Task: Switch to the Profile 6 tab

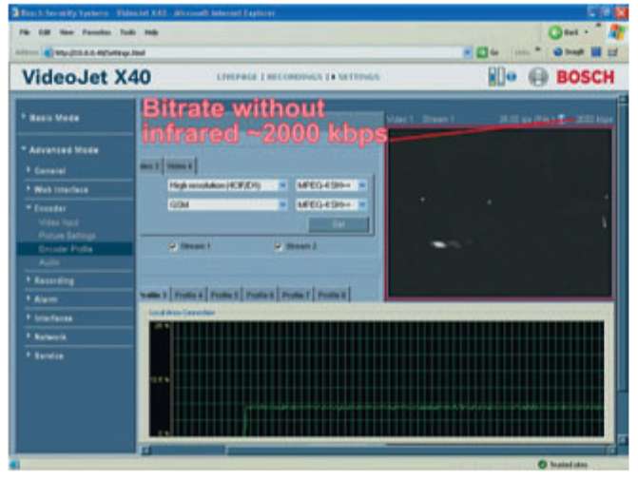Action: (260, 295)
